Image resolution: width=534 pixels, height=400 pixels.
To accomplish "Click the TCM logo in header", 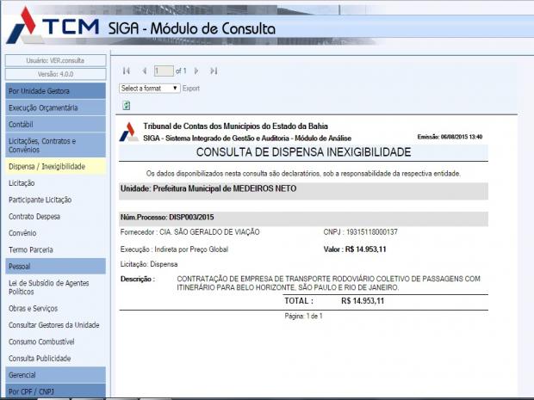I will click(52, 26).
